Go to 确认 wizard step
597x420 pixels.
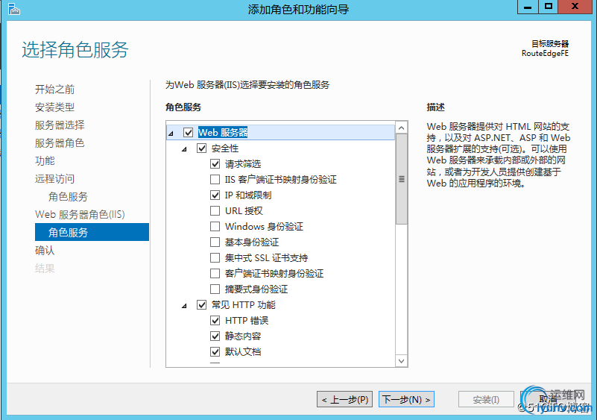point(45,251)
